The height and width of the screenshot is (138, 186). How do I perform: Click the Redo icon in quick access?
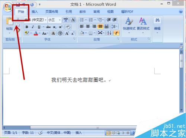point(32,5)
